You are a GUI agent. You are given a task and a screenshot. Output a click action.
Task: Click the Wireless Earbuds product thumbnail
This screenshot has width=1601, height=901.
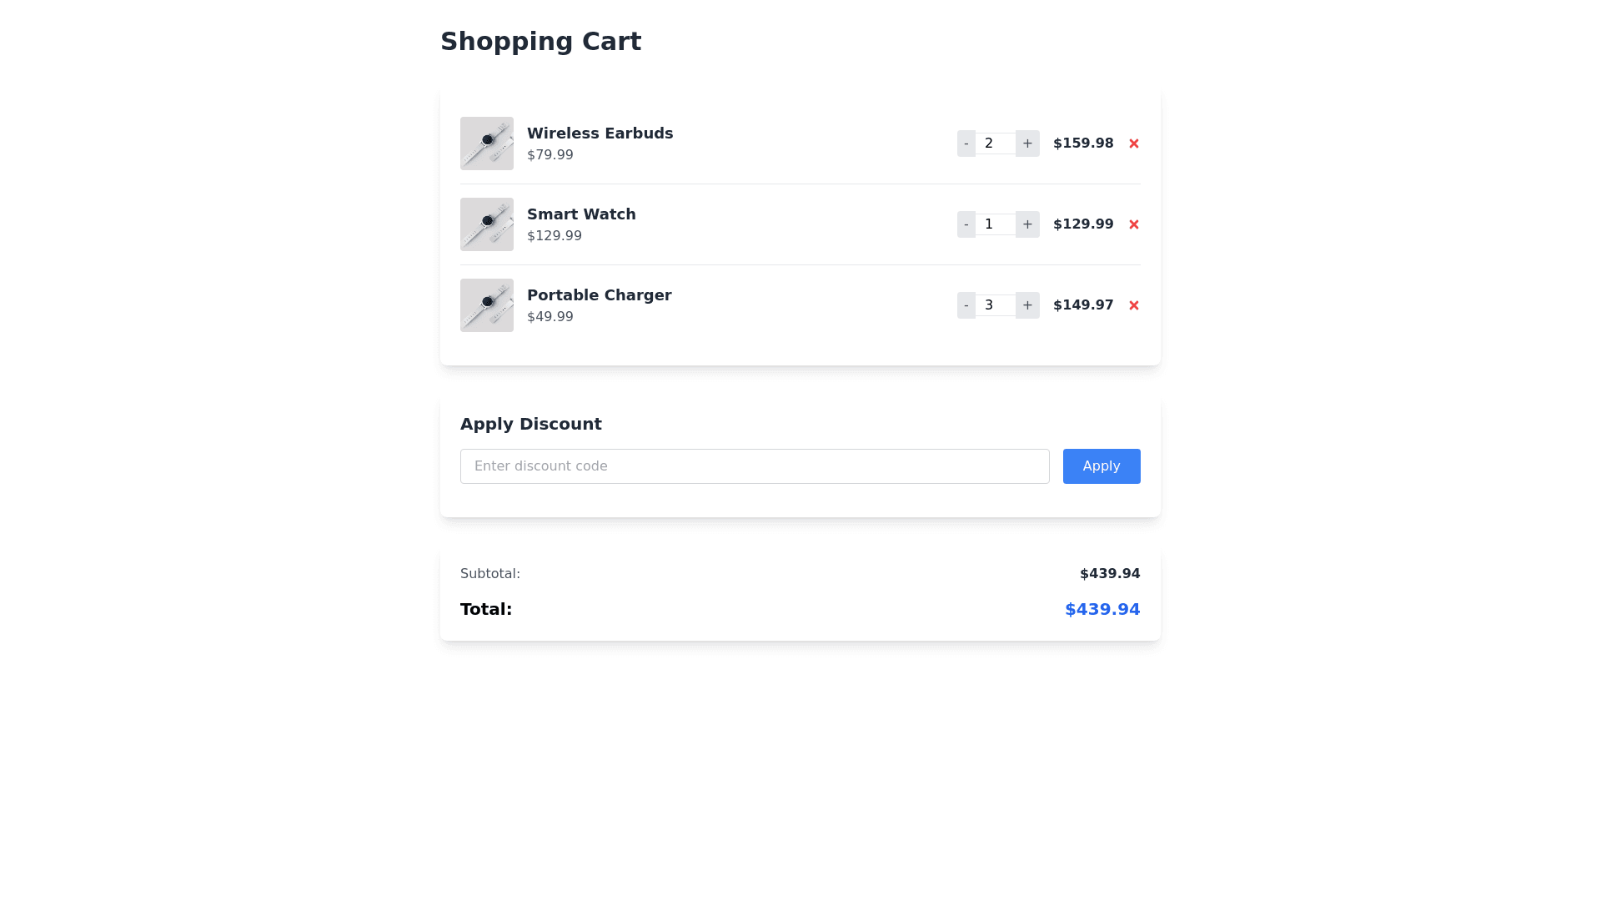pos(487,143)
